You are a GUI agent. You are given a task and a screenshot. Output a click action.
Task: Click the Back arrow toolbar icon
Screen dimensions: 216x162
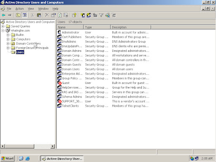pos(3,15)
